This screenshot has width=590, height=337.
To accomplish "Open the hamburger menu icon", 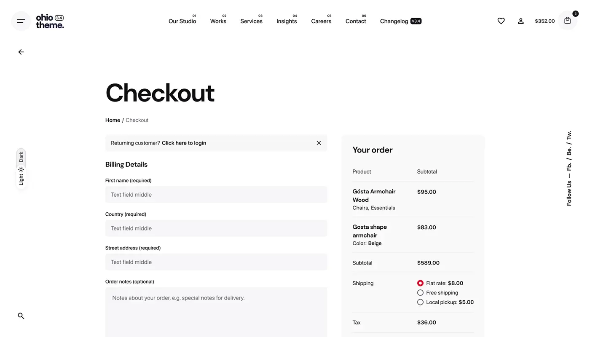I will 21,21.
